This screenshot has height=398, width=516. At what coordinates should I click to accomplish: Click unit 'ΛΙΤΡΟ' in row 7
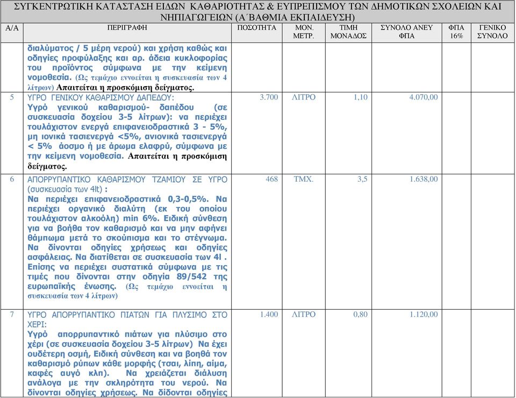[x=303, y=315]
